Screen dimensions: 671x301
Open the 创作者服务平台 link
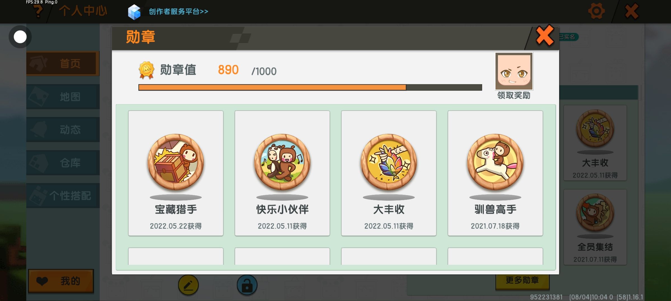pyautogui.click(x=178, y=11)
